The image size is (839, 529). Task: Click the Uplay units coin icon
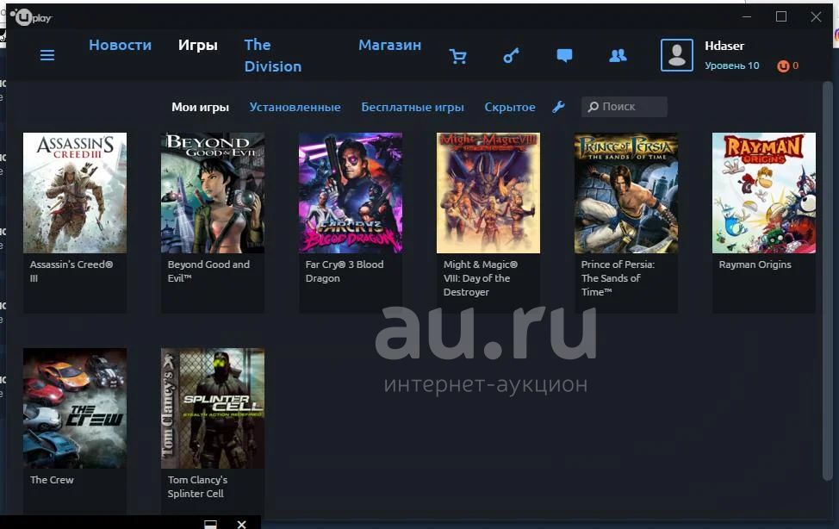tap(783, 65)
